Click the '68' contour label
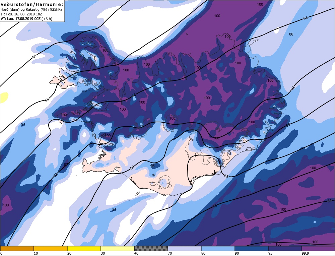 (34, 57)
